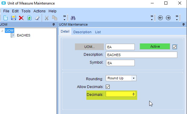
Task: Click the UOM... lookup button
Action: click(x=89, y=47)
